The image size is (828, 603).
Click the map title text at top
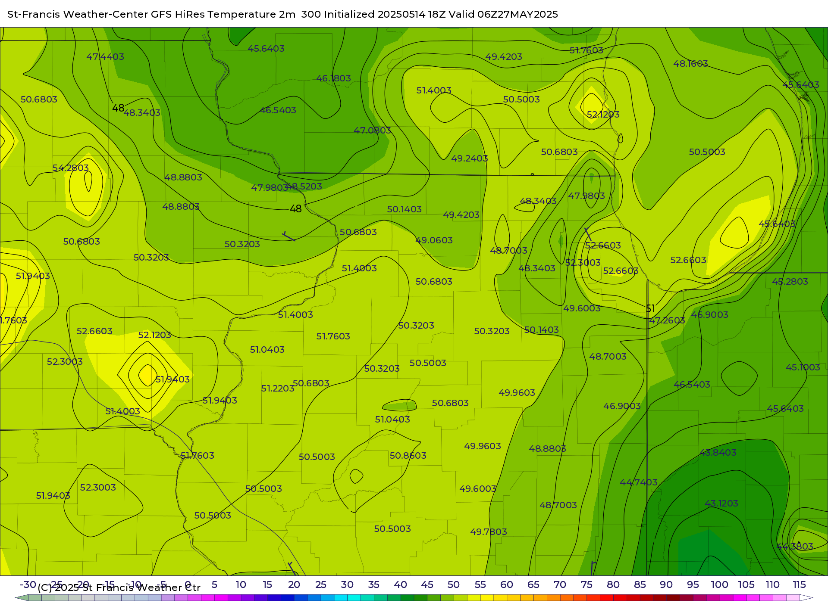click(x=283, y=14)
